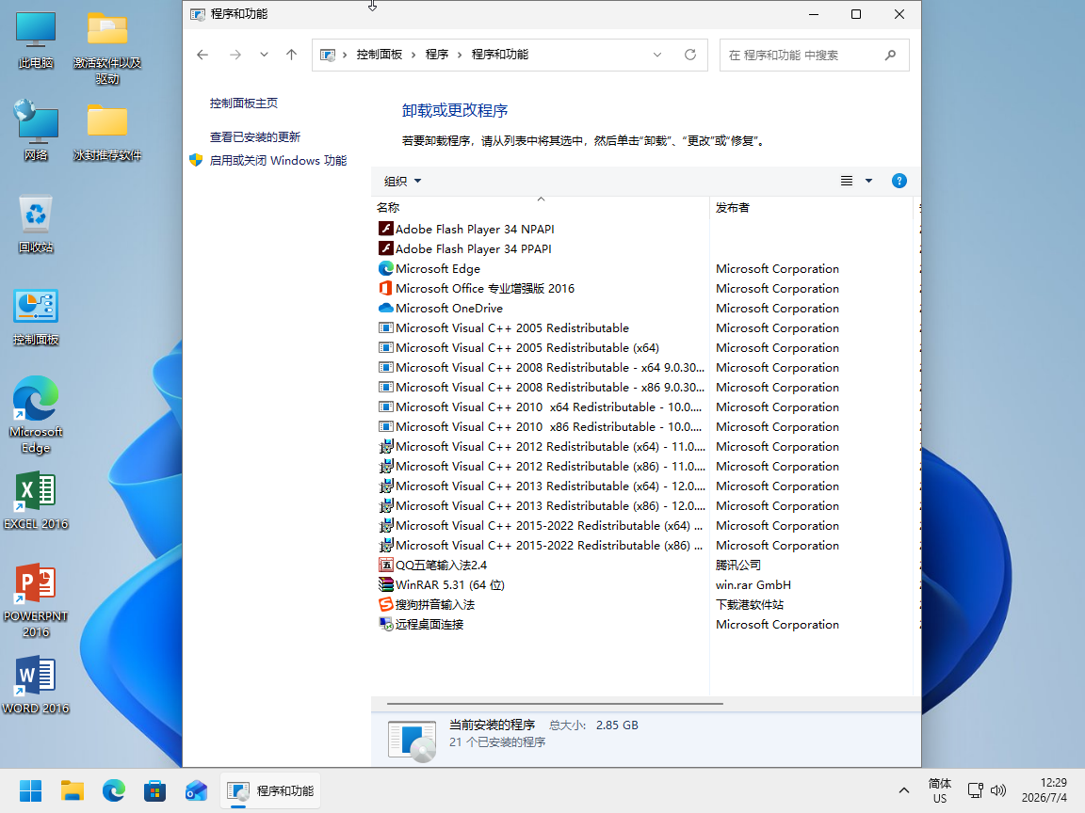Click the Adobe Flash Player 34 PPAPI icon
Viewport: 1085px width, 813px height.
[385, 248]
